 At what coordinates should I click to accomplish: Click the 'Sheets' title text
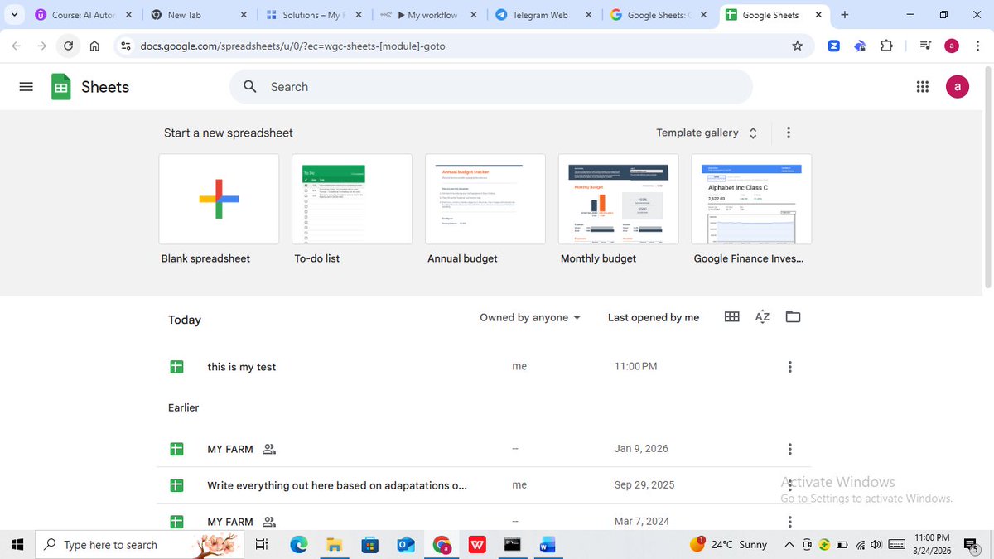tap(105, 87)
